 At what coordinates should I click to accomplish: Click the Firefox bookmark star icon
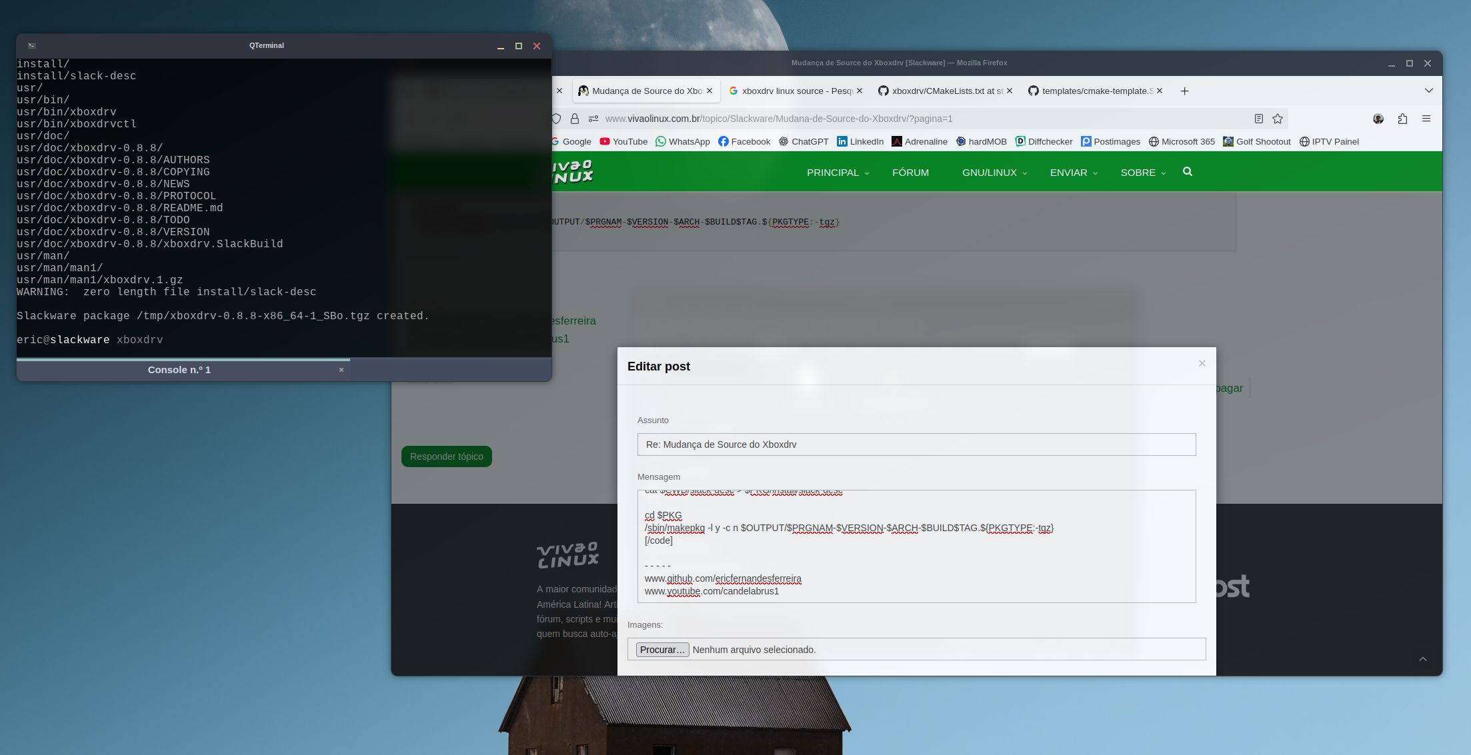click(x=1277, y=119)
